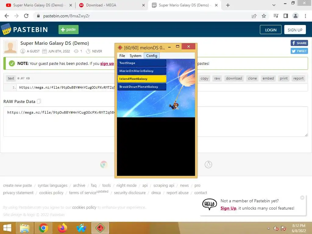
Task: Open the System menu in melonDS
Action: [136, 56]
